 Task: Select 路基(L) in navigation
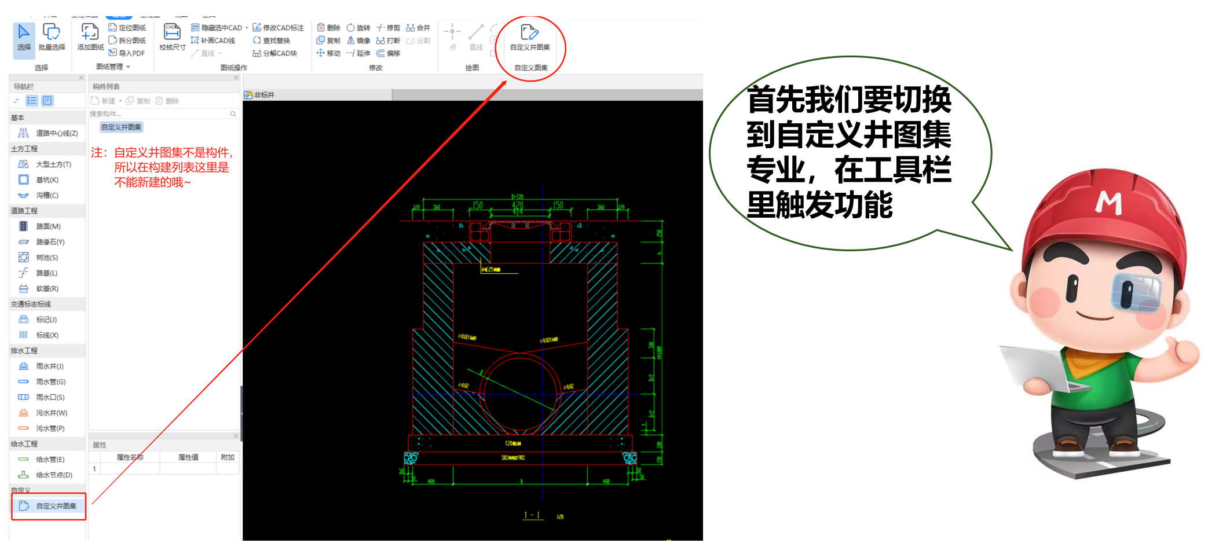(x=48, y=273)
